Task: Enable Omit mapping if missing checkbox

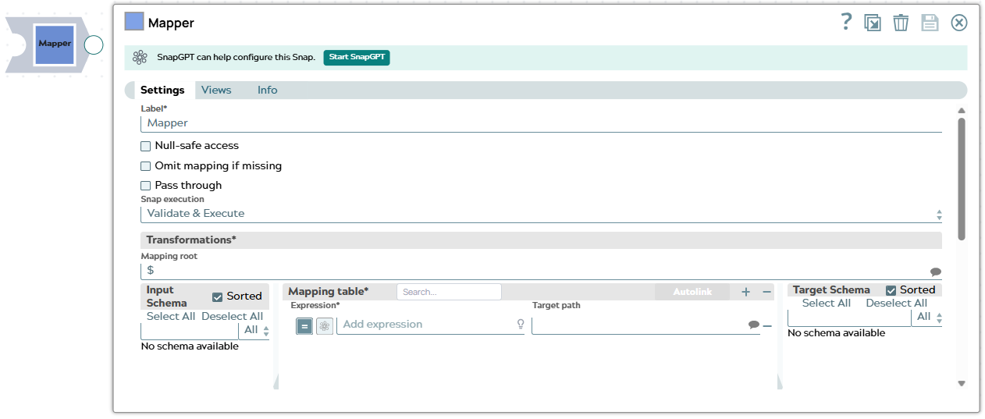Action: [x=145, y=166]
